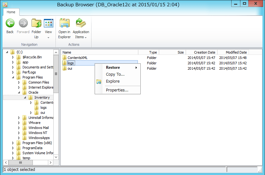The image size is (265, 175).
Task: Click '1 object selected' status text
Action: 19,169
